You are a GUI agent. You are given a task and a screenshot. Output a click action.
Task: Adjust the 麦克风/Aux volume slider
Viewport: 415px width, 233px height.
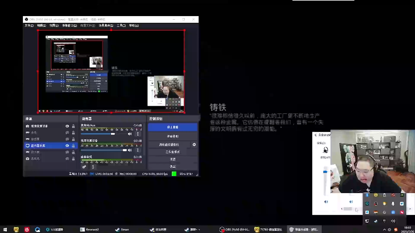click(x=103, y=134)
